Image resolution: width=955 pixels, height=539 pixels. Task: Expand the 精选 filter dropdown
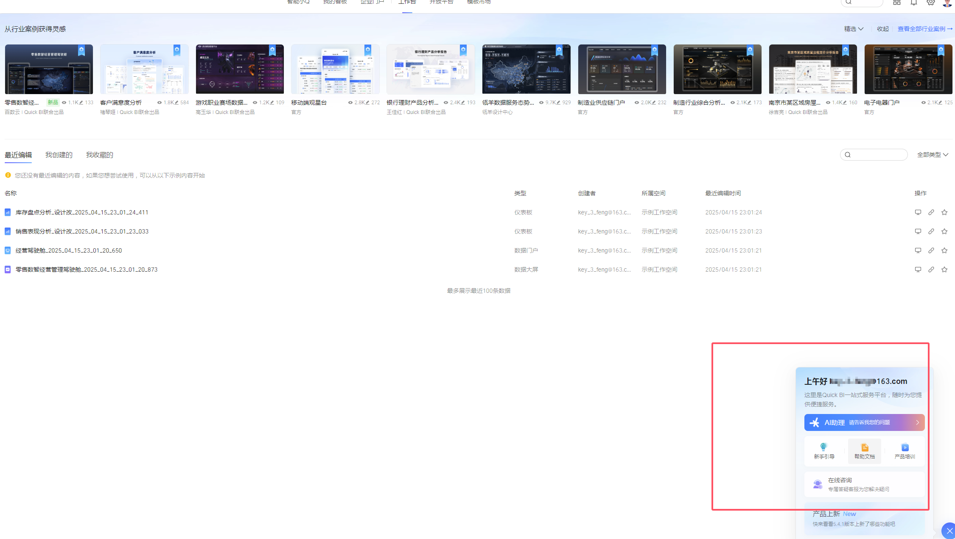click(x=854, y=29)
